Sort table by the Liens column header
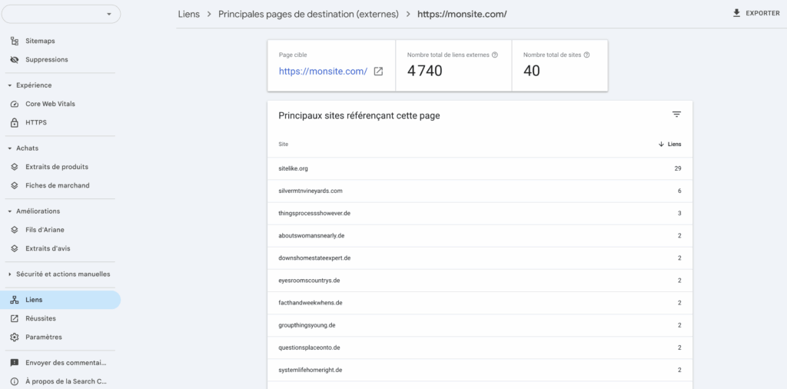Image resolution: width=787 pixels, height=389 pixels. [669, 144]
